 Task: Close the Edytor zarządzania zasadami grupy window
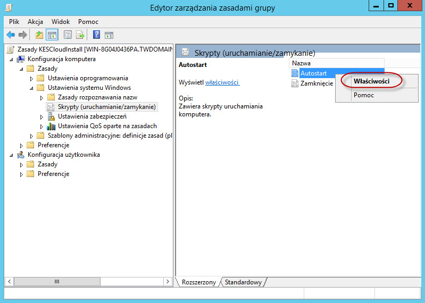(410, 6)
